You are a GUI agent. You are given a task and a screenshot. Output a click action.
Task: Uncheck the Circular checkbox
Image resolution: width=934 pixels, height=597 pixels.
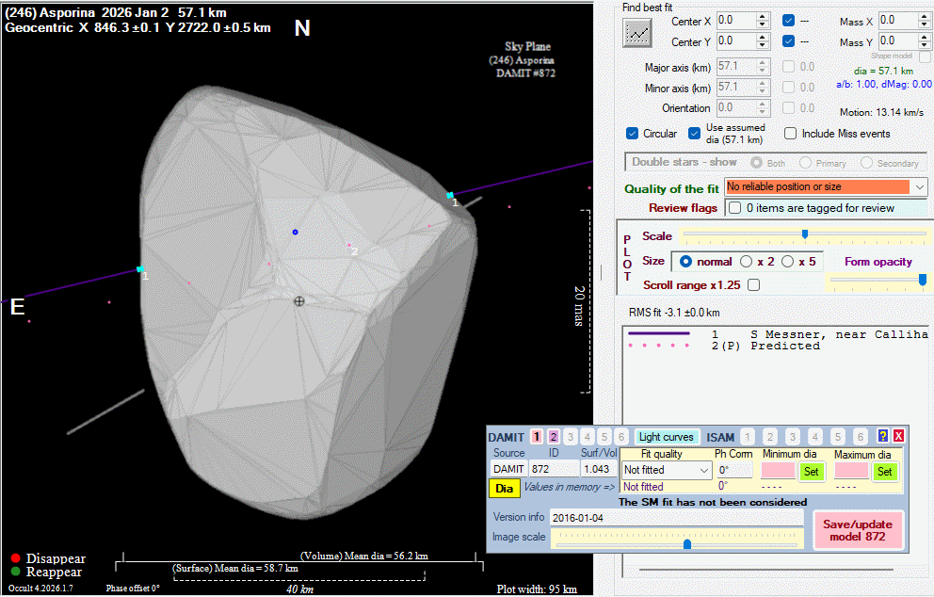(x=633, y=134)
